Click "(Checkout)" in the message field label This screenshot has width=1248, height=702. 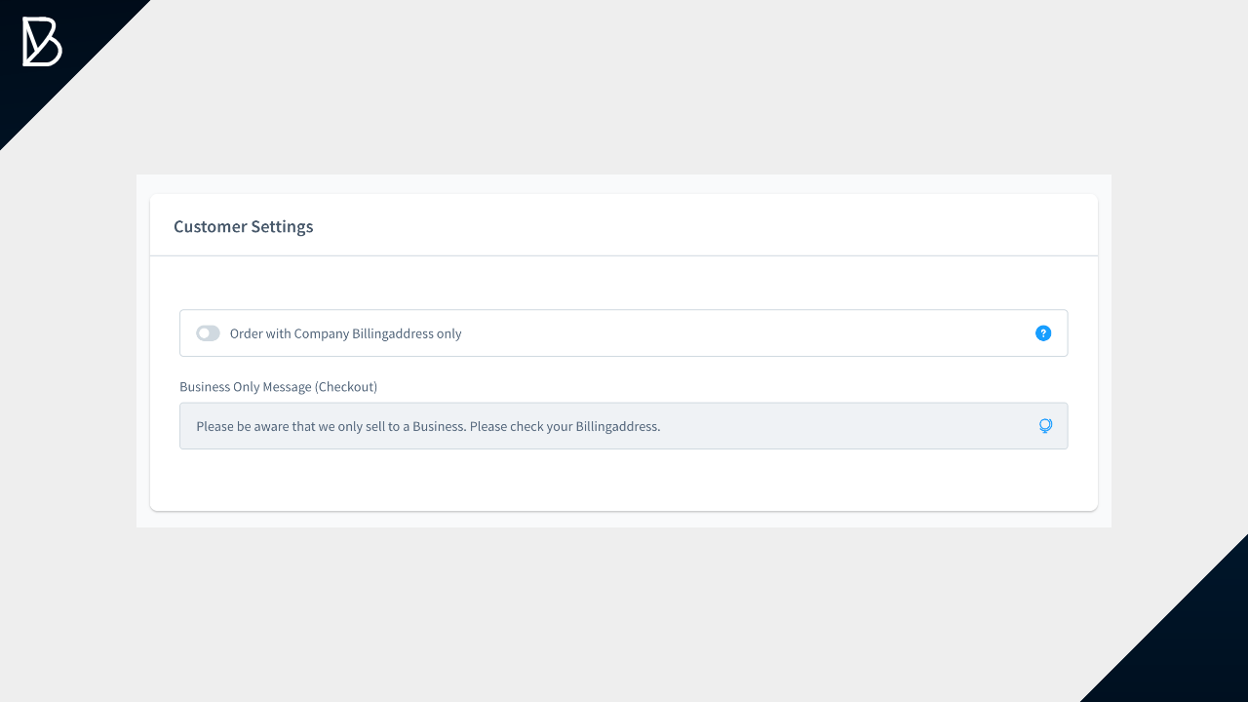346,387
